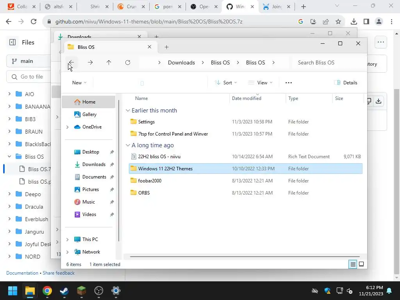Switch to the altsfc browser tab

[x=59, y=7]
